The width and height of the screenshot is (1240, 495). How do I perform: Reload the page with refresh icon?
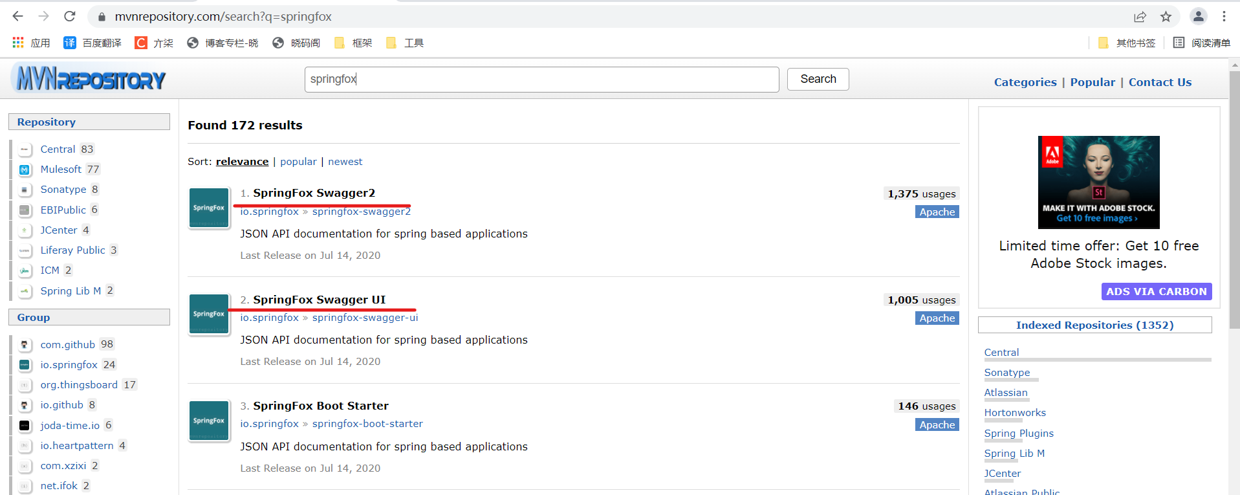[70, 16]
